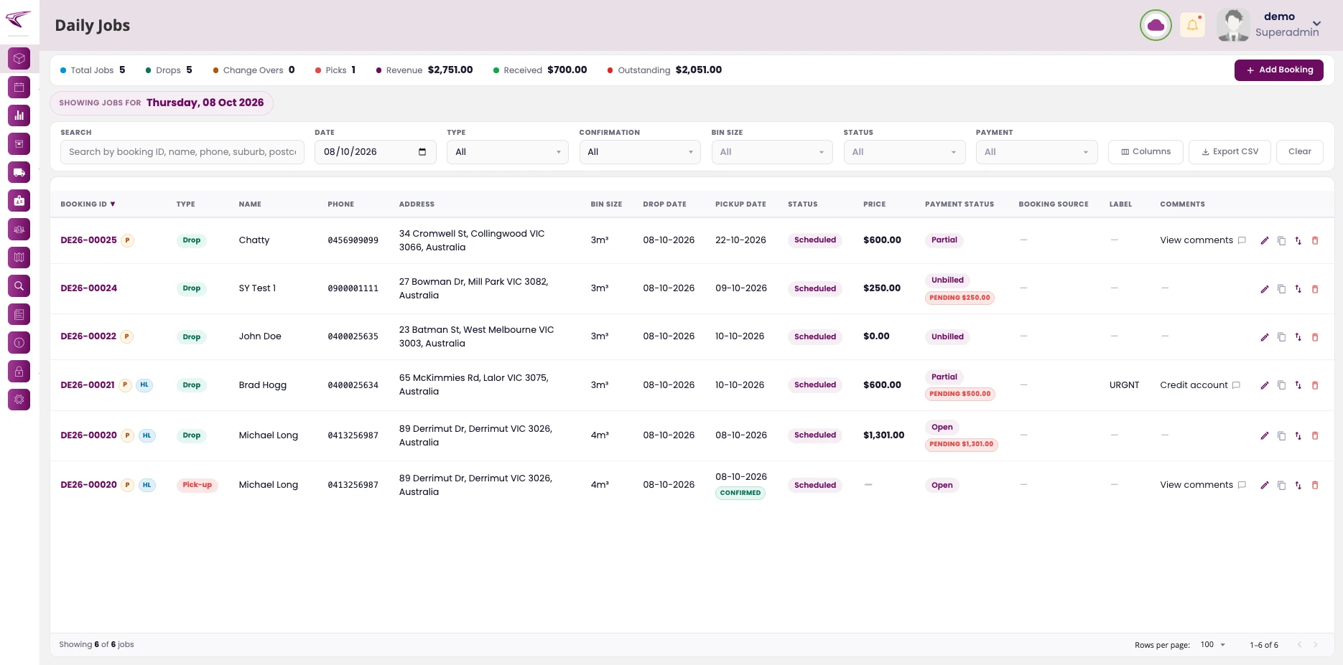Open the cube icon in the sidebar
Screen dimensions: 1343x665
coord(19,58)
